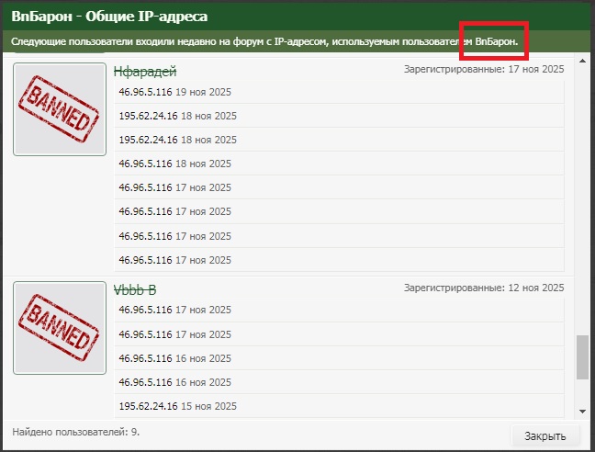This screenshot has width=595, height=452.
Task: Click the scrollbar down arrow
Action: 582,411
